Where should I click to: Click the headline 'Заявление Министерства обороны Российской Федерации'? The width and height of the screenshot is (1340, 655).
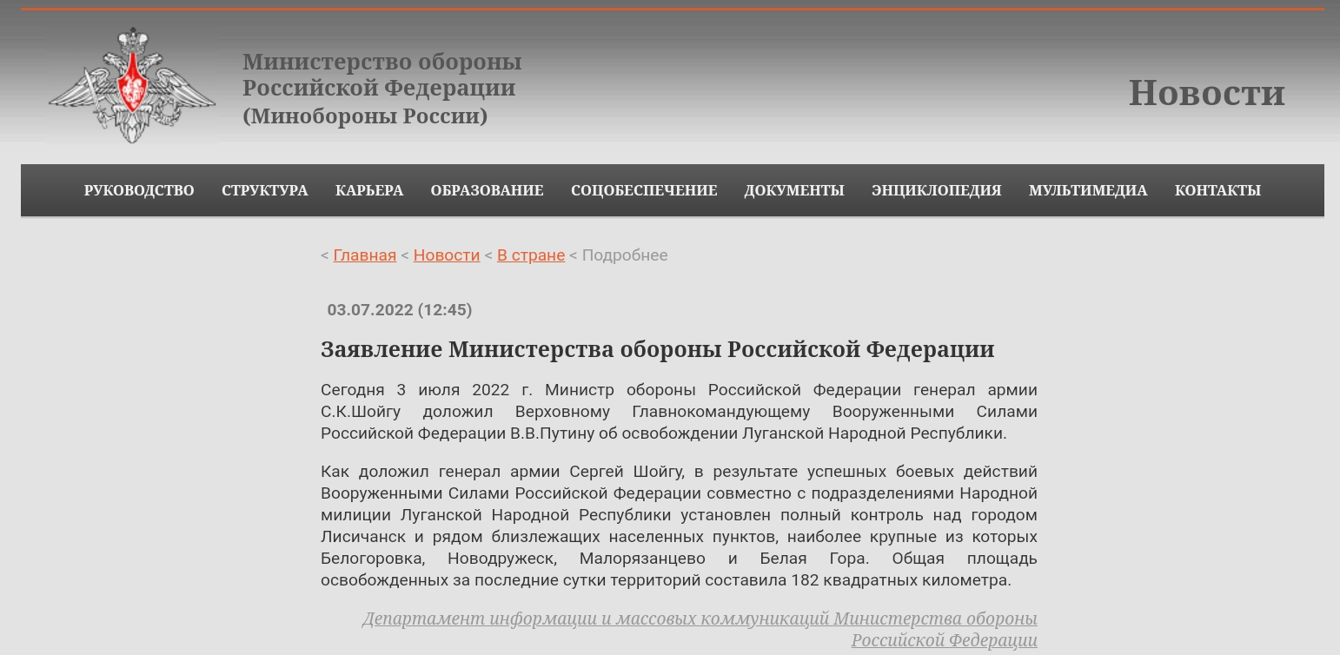coord(657,349)
